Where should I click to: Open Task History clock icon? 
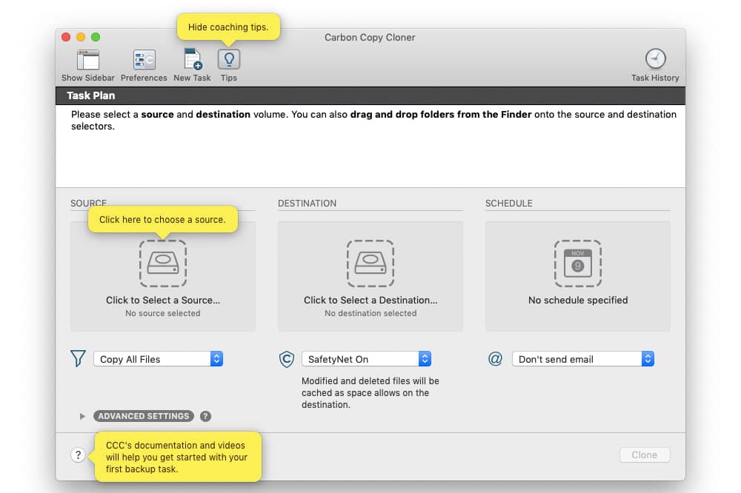tap(656, 59)
